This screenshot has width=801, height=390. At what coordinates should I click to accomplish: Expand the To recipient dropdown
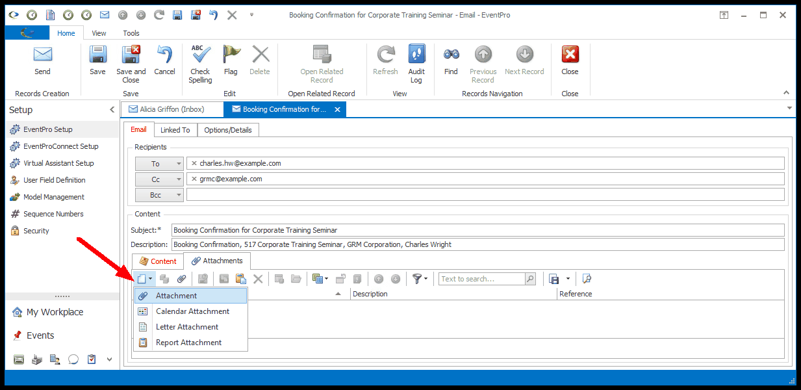point(179,164)
